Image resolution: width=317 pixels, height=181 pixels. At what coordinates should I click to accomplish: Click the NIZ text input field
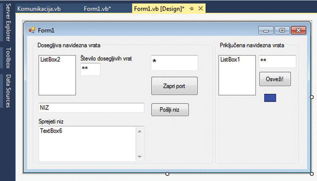(x=91, y=108)
